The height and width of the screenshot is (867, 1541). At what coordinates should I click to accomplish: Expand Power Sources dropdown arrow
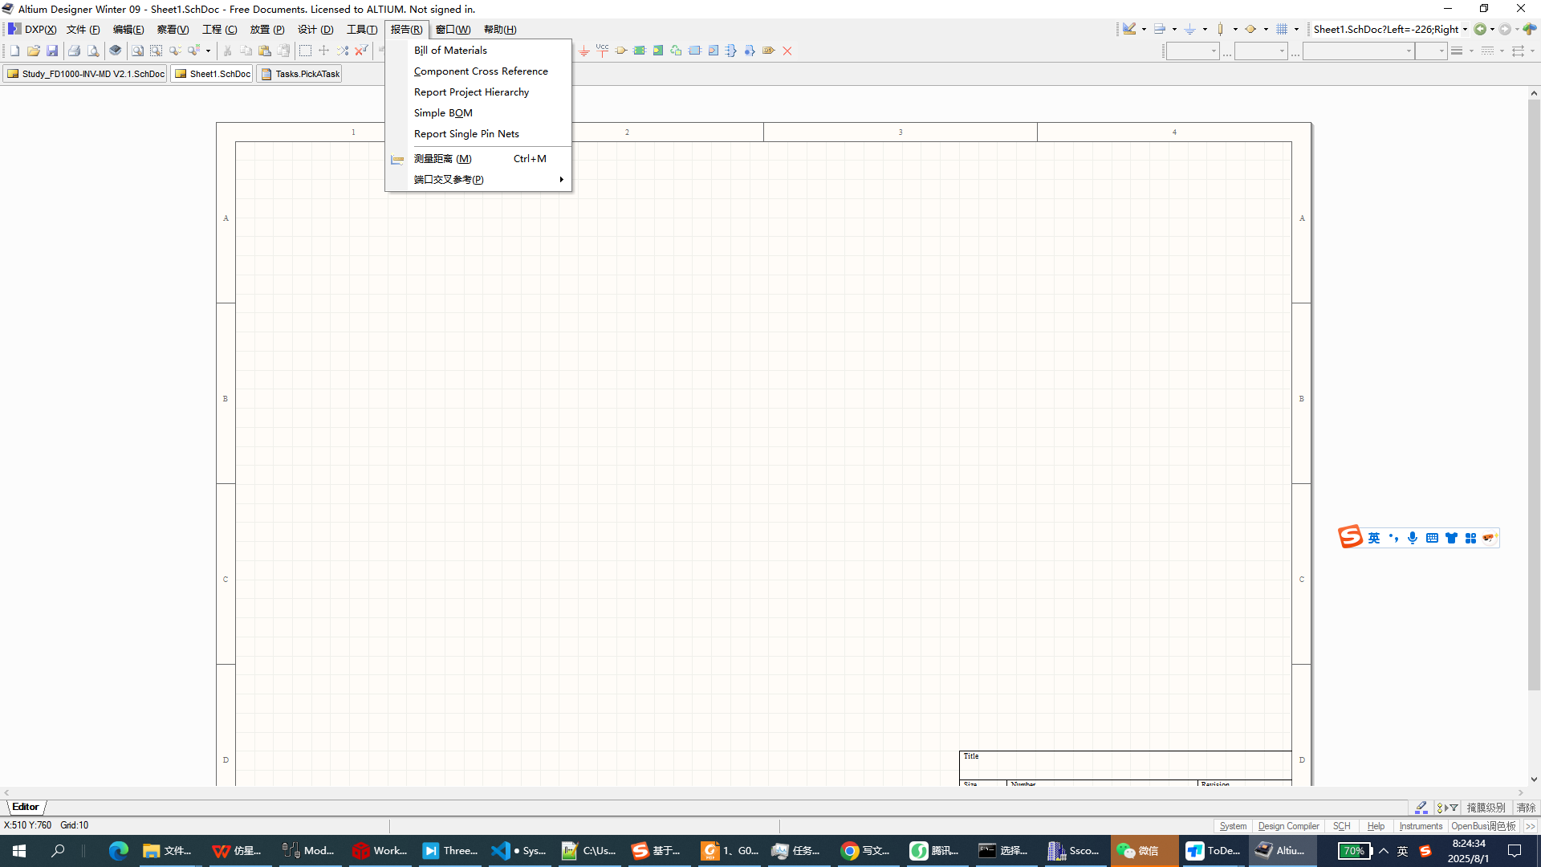coord(1205,30)
